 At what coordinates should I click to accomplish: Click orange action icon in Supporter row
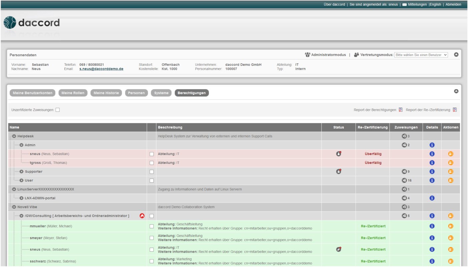(x=451, y=172)
